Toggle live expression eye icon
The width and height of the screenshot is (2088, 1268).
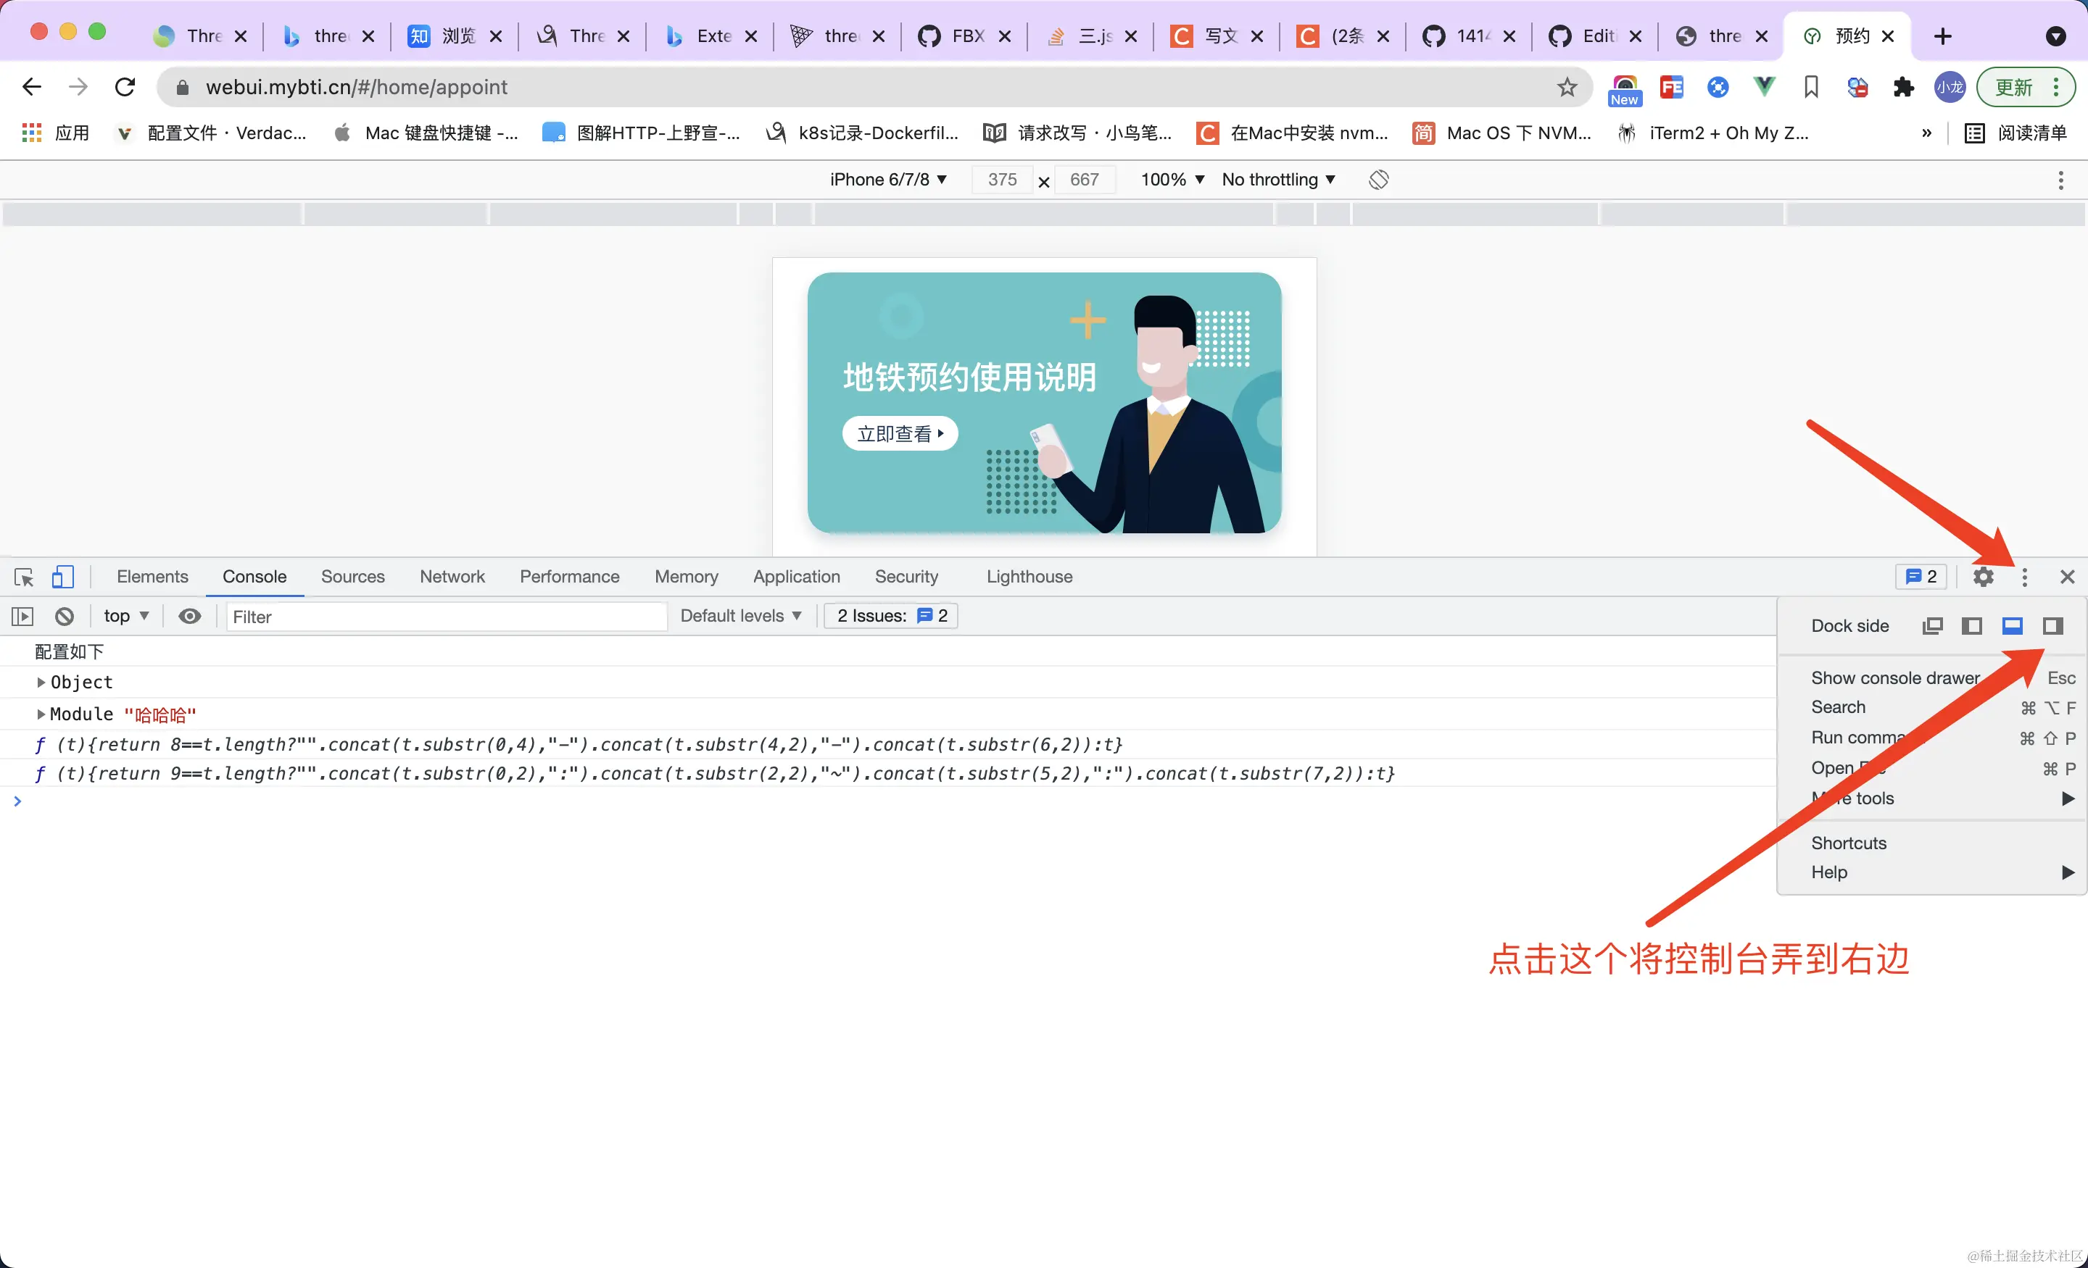click(190, 617)
